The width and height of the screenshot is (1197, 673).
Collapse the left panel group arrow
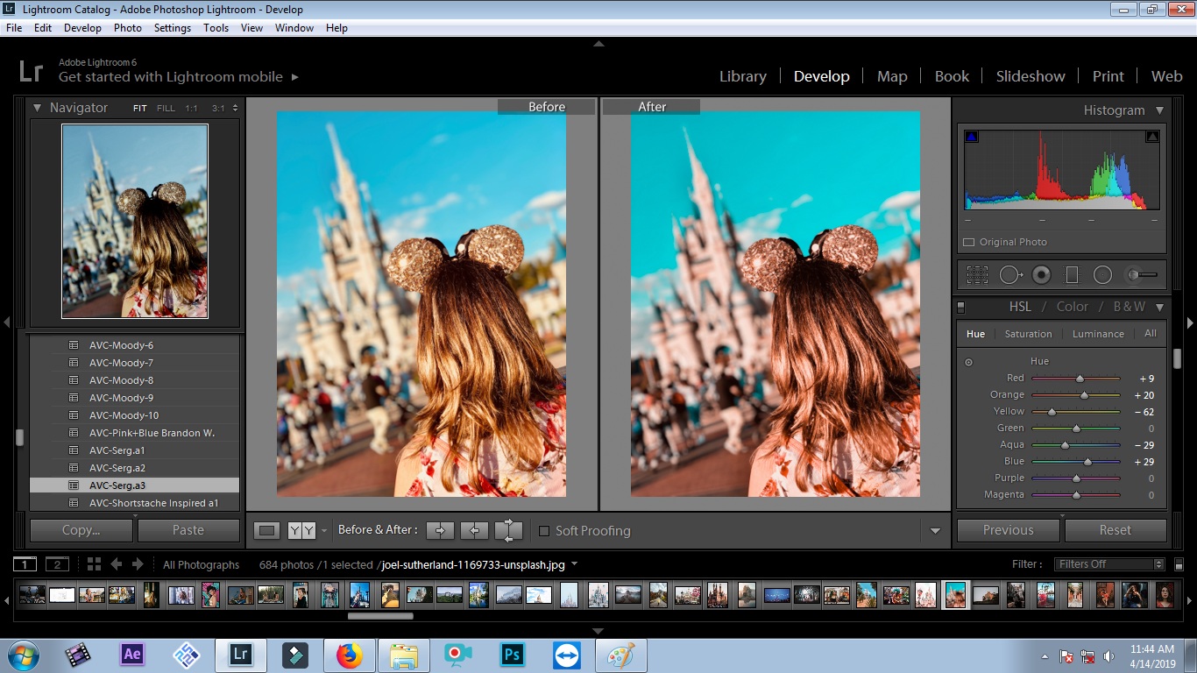(x=6, y=322)
